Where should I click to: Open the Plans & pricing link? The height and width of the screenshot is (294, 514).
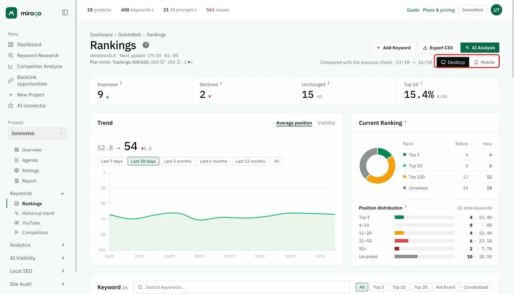[x=439, y=10]
